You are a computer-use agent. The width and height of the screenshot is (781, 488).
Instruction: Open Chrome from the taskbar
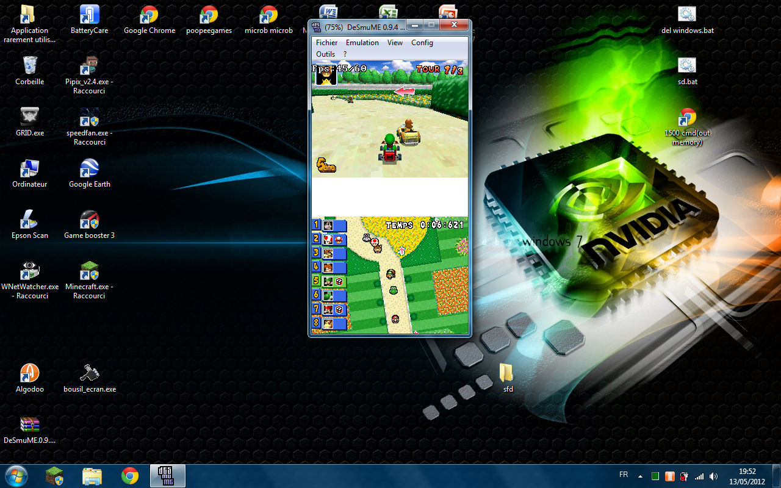pos(130,476)
